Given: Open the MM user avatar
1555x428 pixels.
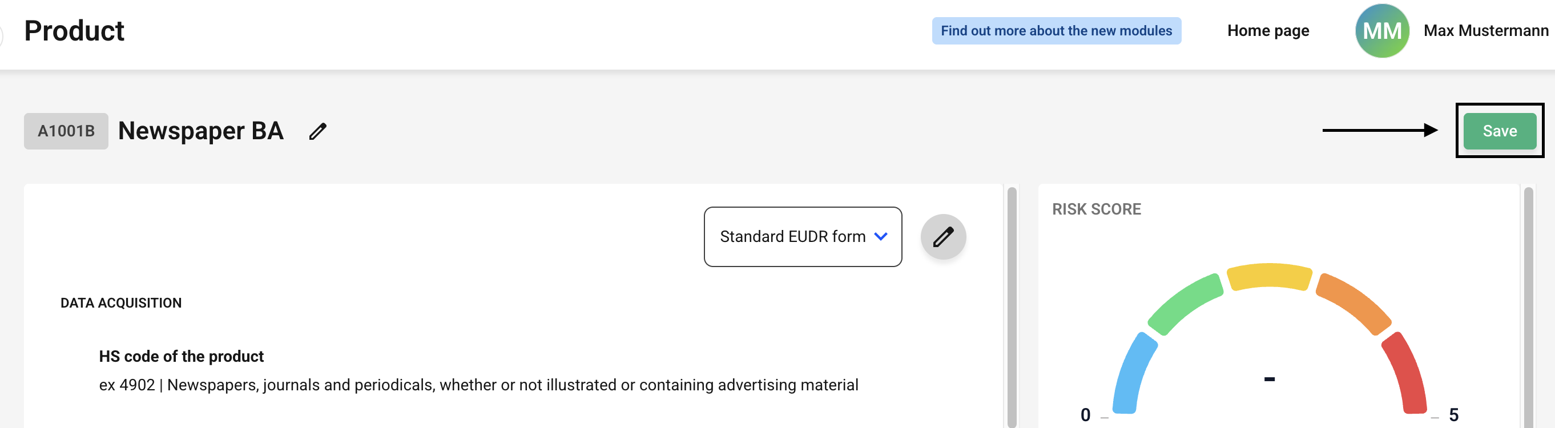Looking at the screenshot, I should pyautogui.click(x=1382, y=31).
